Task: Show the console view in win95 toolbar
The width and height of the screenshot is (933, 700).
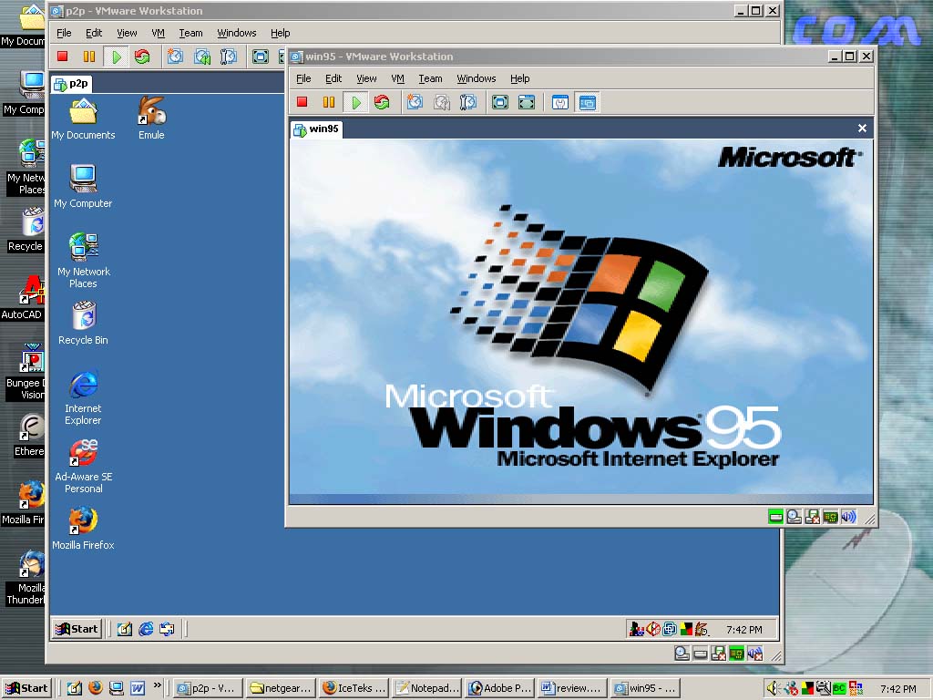Action: pos(588,102)
